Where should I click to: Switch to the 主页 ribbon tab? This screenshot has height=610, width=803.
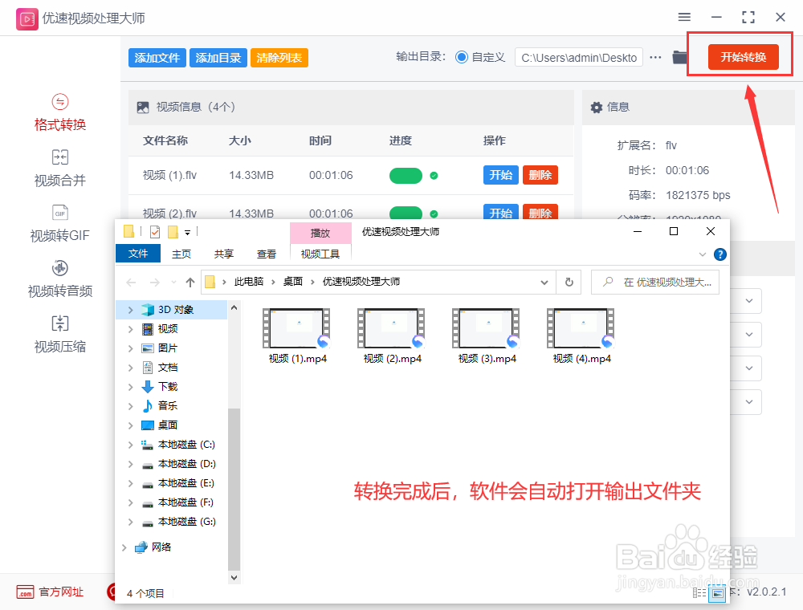[181, 254]
